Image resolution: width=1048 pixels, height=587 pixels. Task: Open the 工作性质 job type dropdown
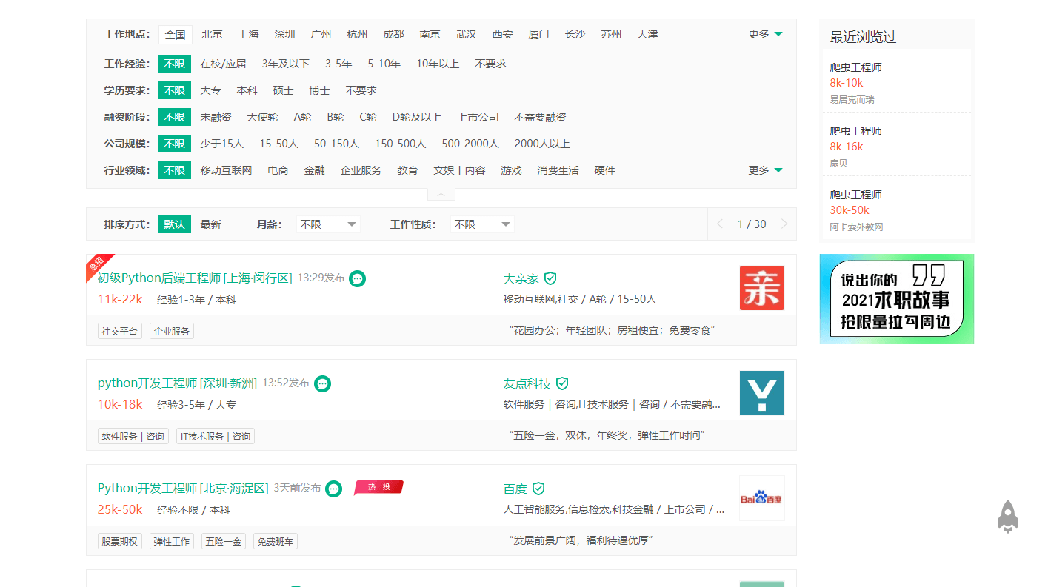[x=482, y=224]
